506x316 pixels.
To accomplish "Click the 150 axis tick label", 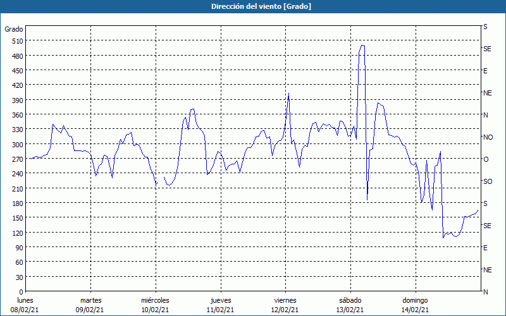I will coord(18,218).
